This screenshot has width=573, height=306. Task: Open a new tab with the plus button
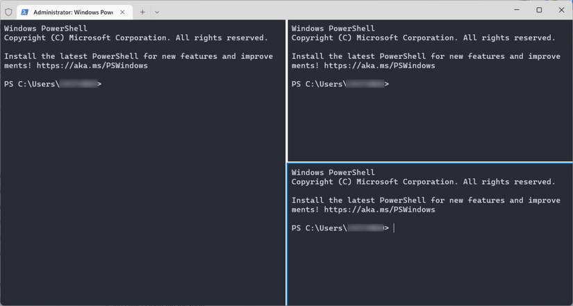(x=142, y=12)
